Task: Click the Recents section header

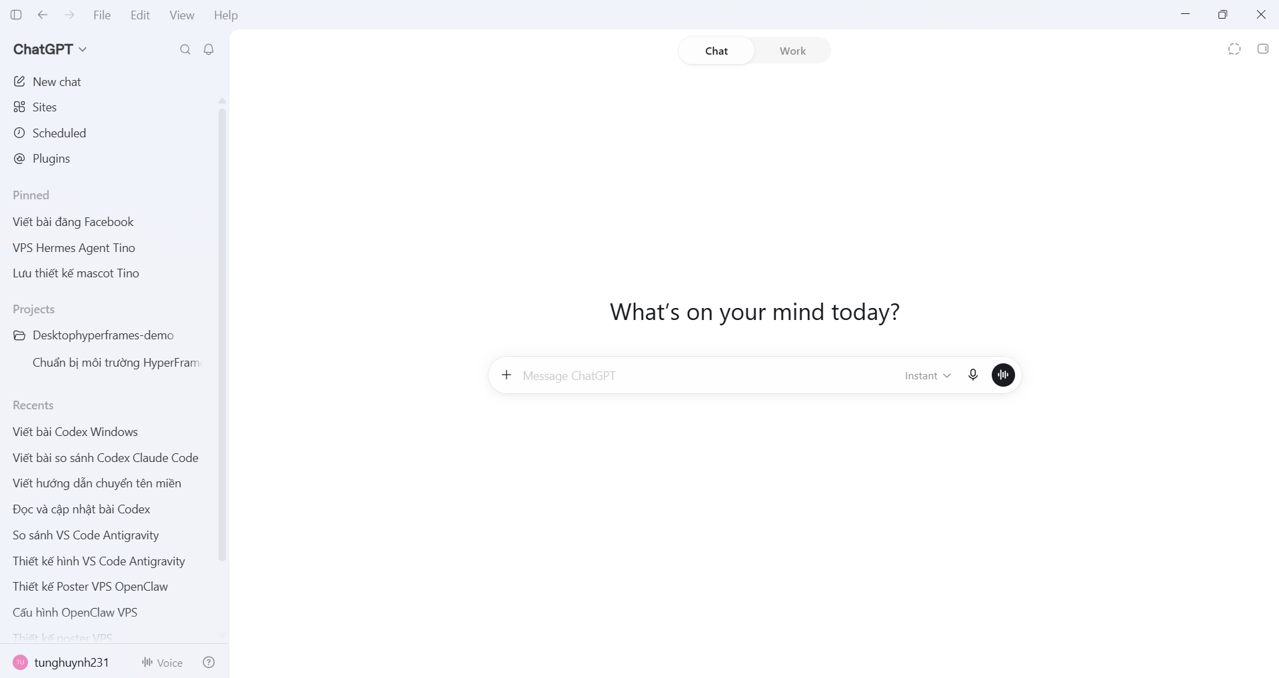Action: point(33,405)
